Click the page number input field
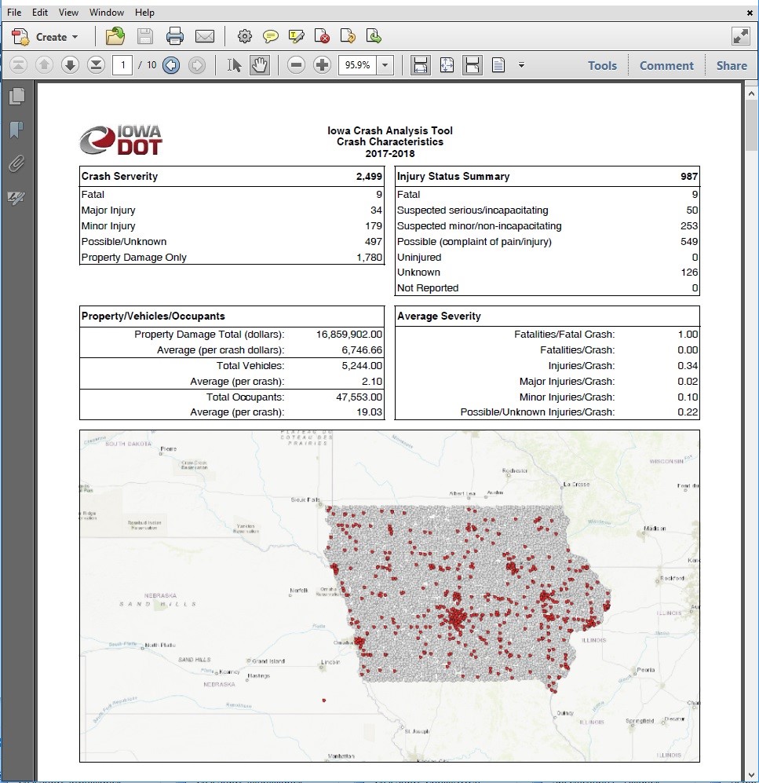759x783 pixels. pyautogui.click(x=122, y=65)
